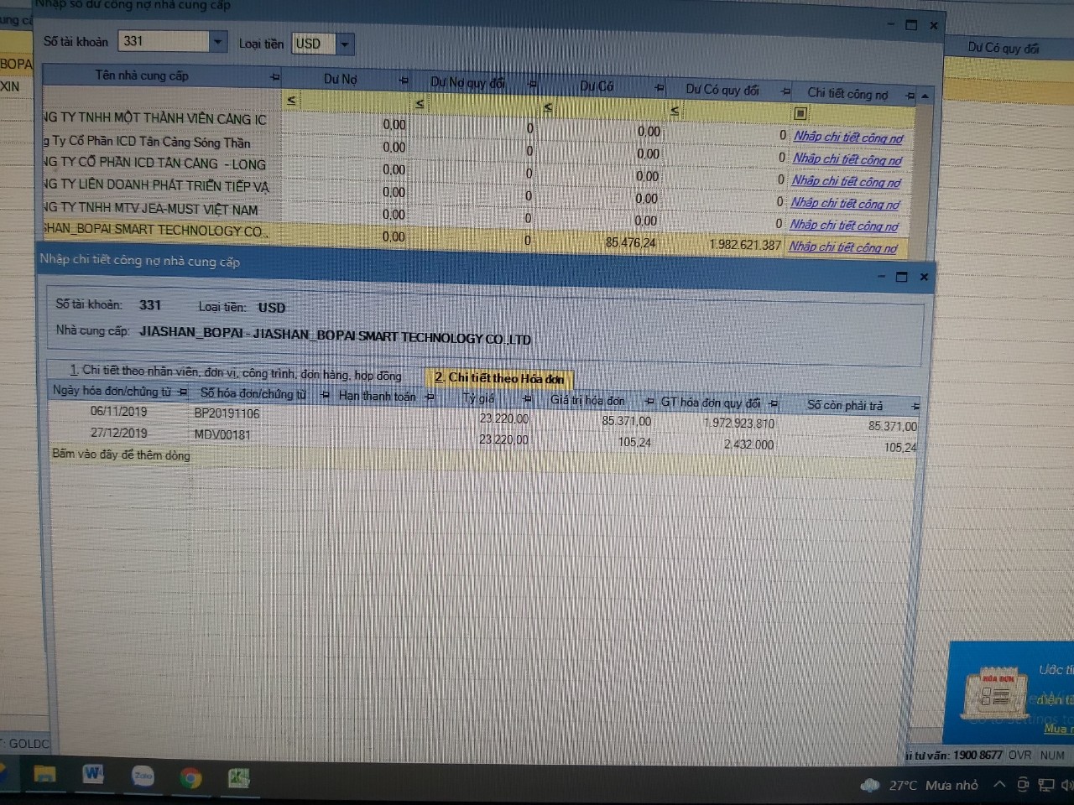Click Dư Có quy đổi value 1.982.621.387
Image resolution: width=1074 pixels, height=805 pixels.
click(745, 245)
